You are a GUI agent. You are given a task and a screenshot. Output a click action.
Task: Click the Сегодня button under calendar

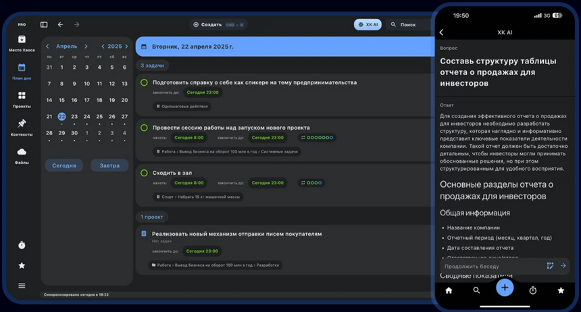64,165
